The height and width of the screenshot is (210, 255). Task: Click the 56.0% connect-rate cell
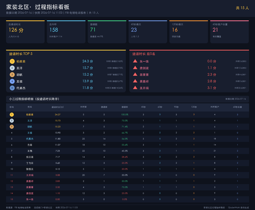tap(124, 139)
